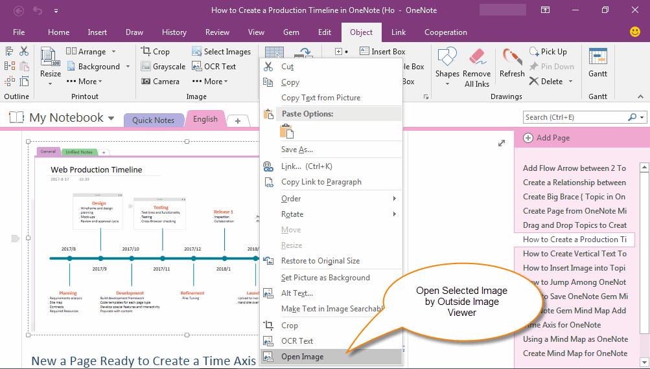Click the Background printout option
This screenshot has width=650, height=369.
click(93, 66)
